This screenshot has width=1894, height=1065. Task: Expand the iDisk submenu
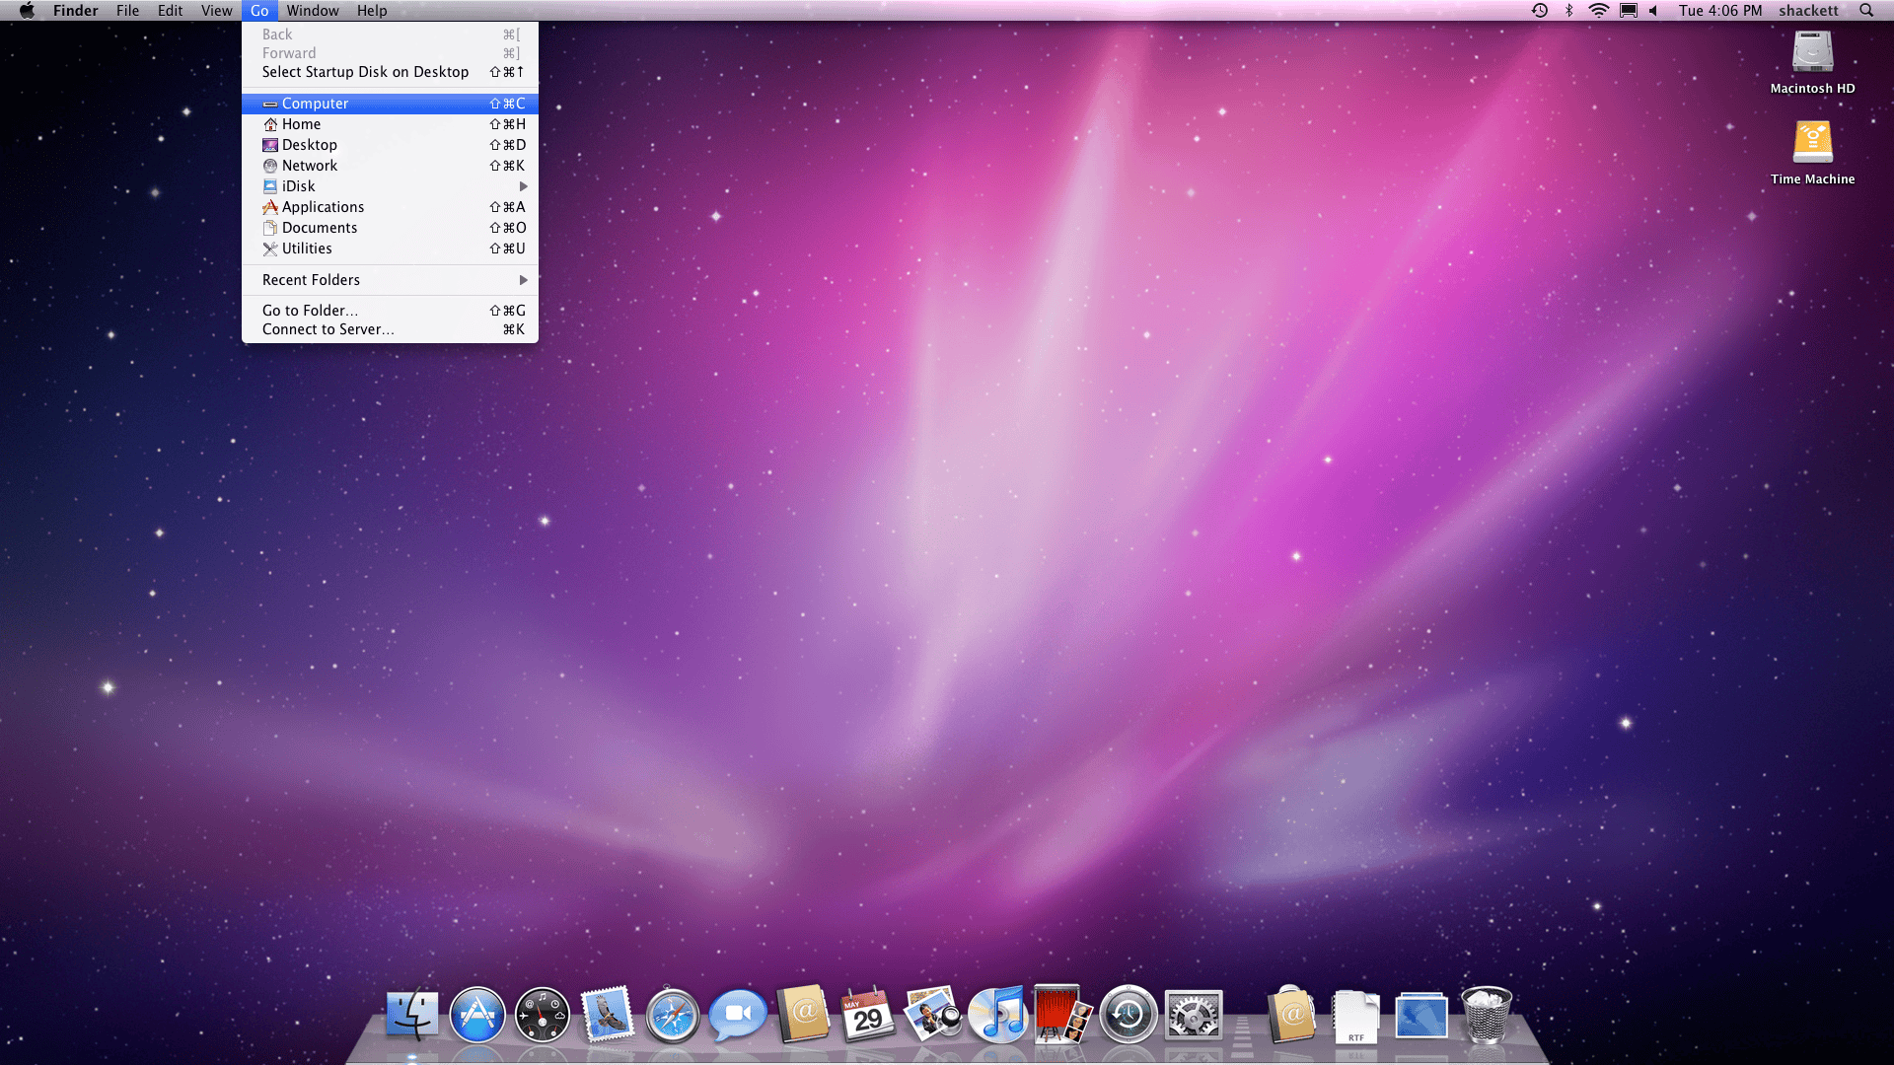pyautogui.click(x=390, y=186)
